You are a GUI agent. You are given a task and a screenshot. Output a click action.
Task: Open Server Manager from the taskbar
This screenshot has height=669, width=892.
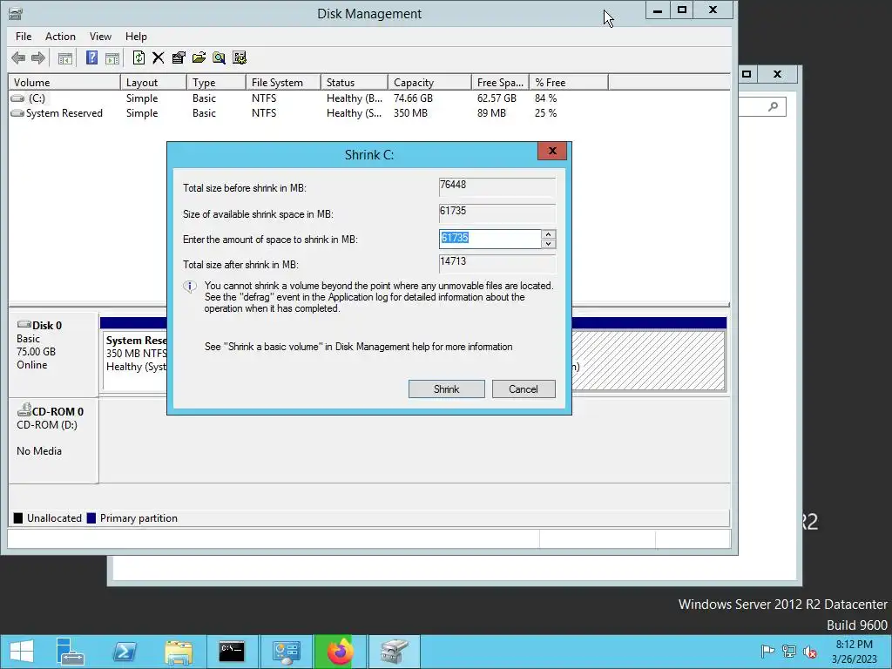[x=70, y=652]
